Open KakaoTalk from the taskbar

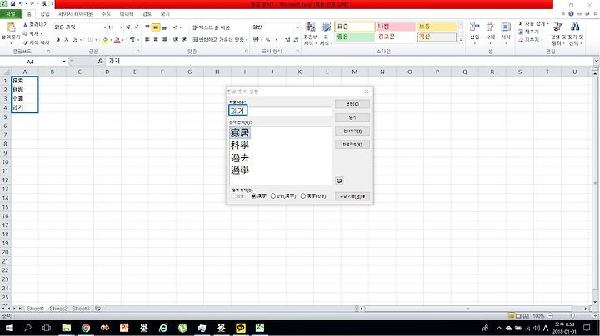241,328
